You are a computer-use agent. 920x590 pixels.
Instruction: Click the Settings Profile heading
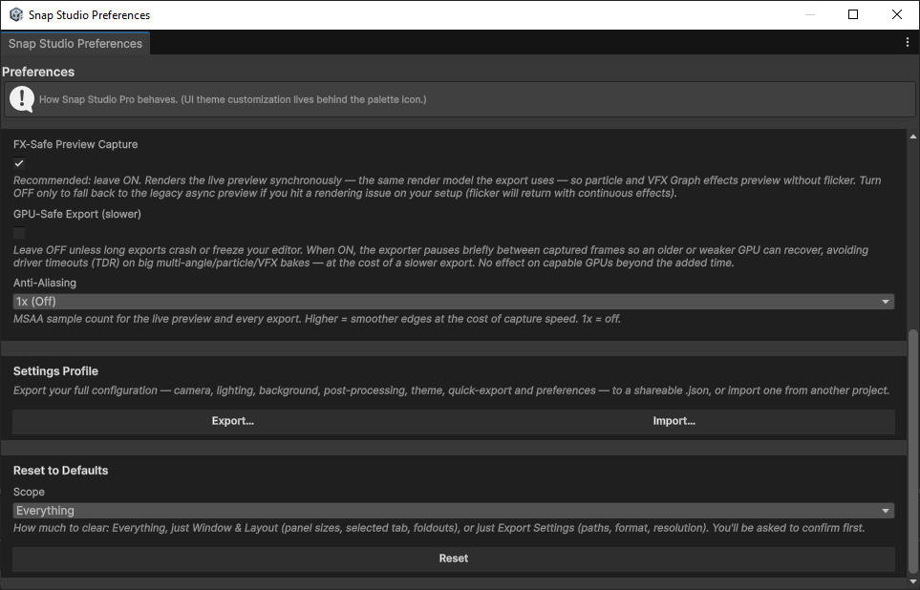[55, 371]
